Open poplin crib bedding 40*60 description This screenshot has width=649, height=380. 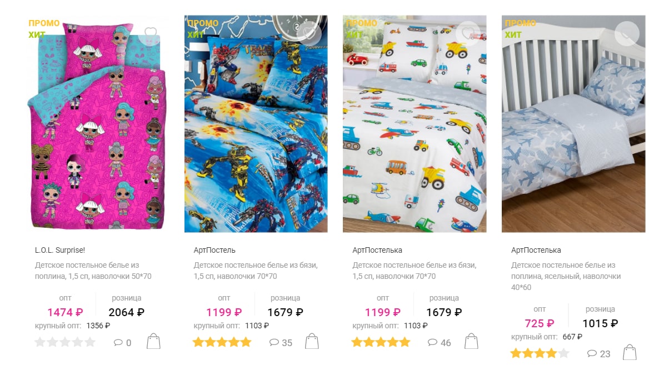click(x=566, y=276)
